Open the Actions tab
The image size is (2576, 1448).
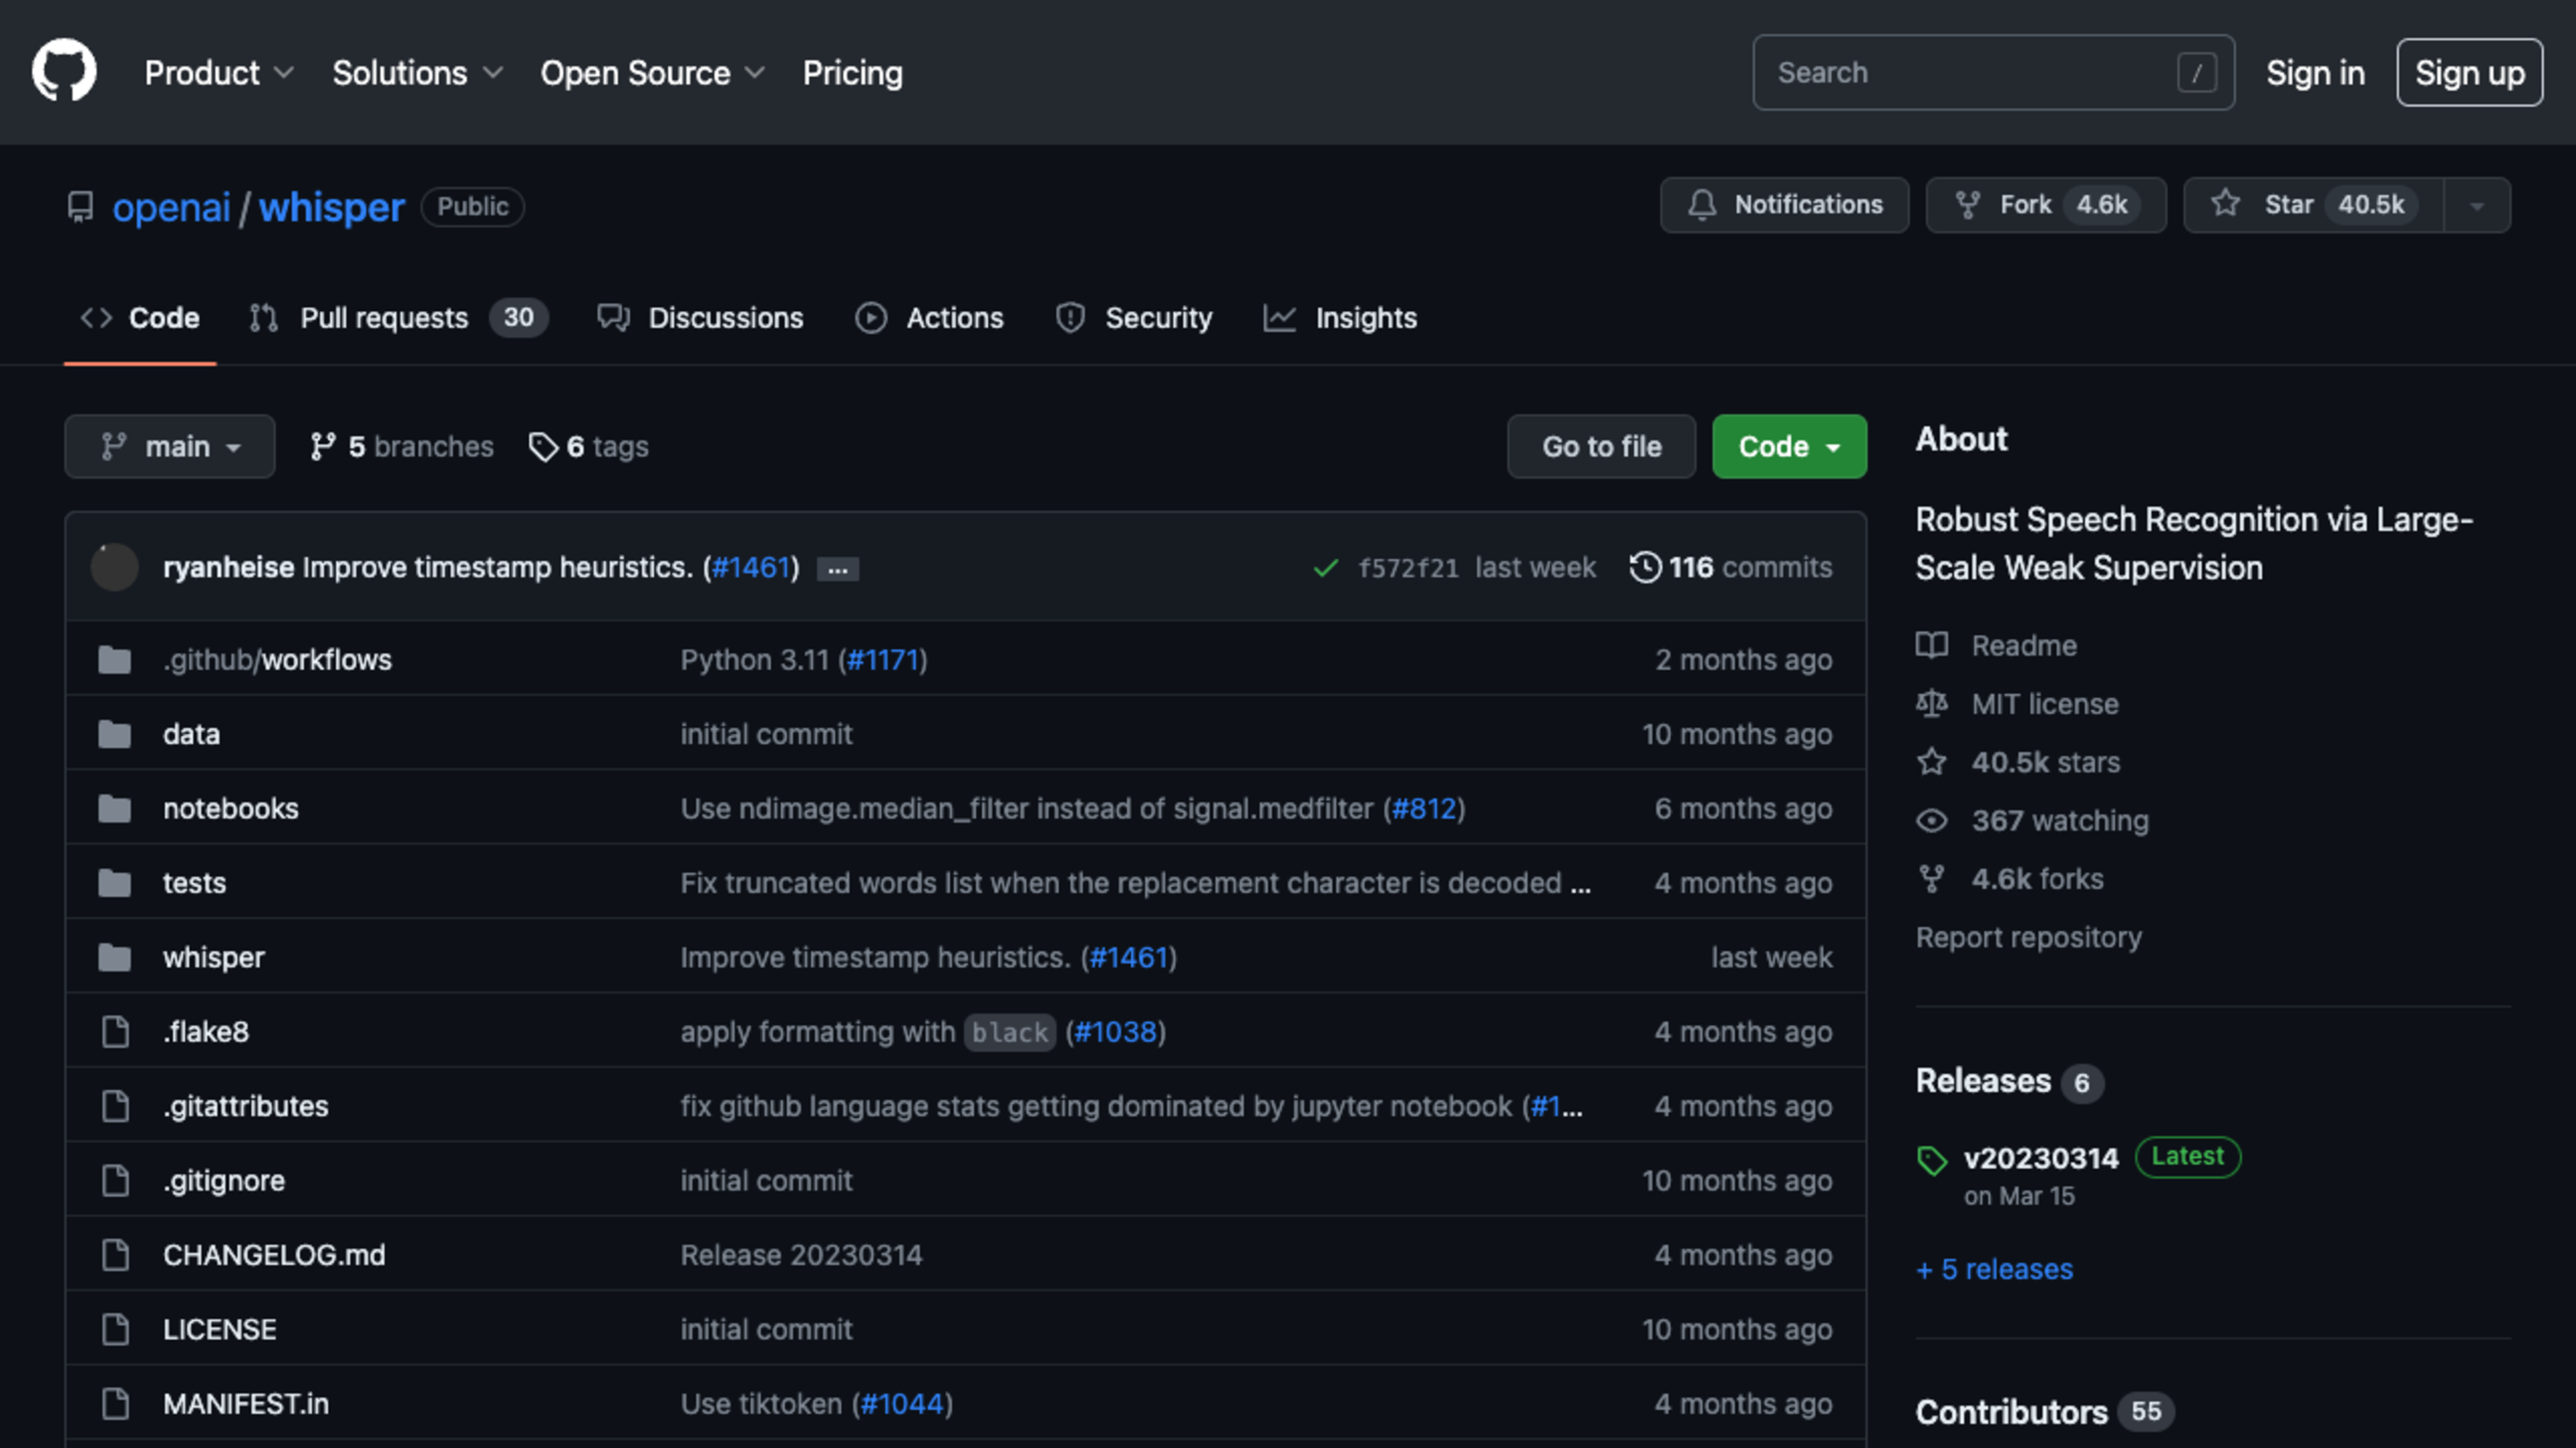tap(929, 318)
